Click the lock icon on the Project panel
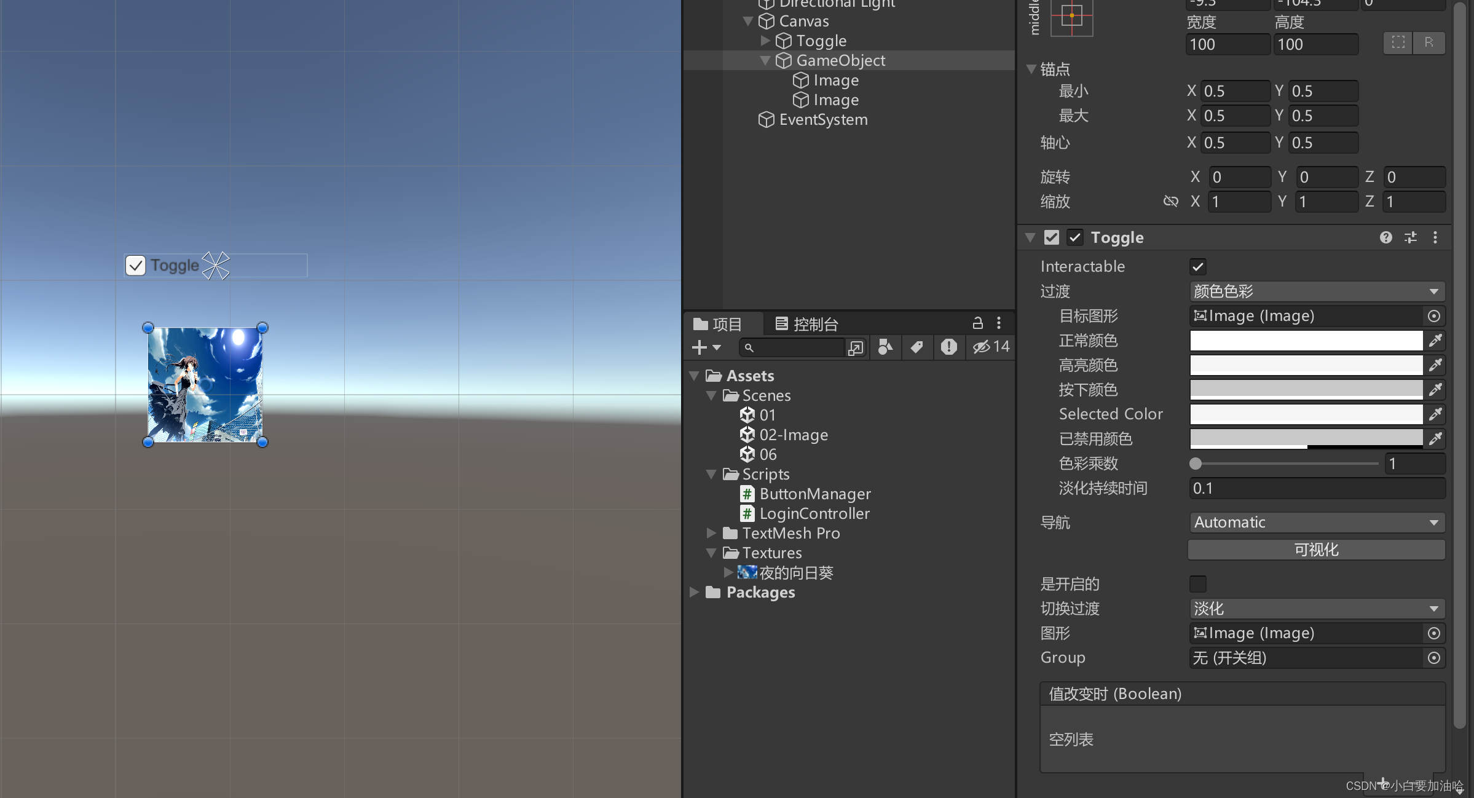 pyautogui.click(x=977, y=323)
